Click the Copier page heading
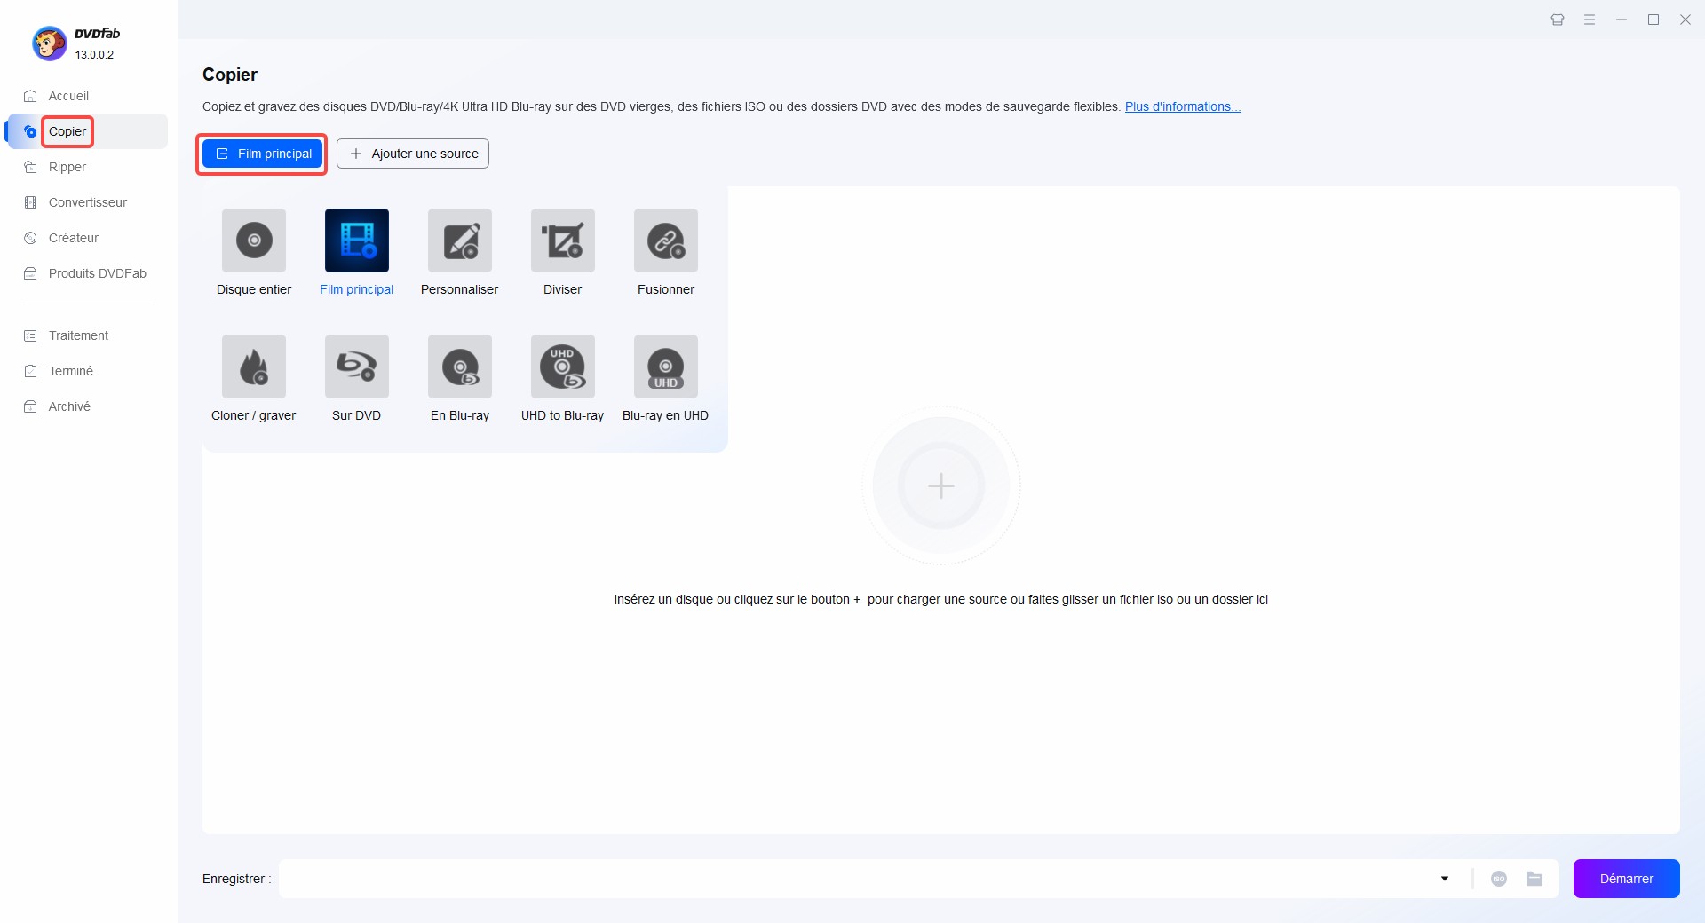1705x923 pixels. click(x=230, y=75)
